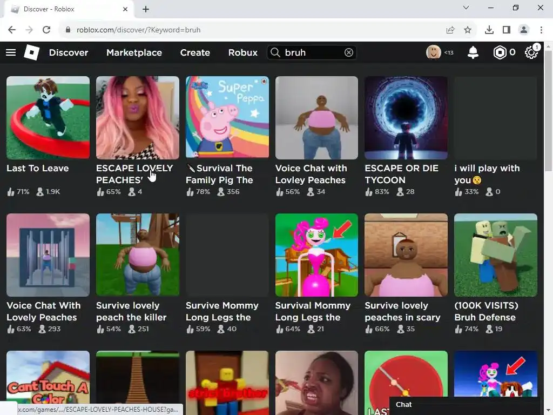Open the Robux page

242,52
